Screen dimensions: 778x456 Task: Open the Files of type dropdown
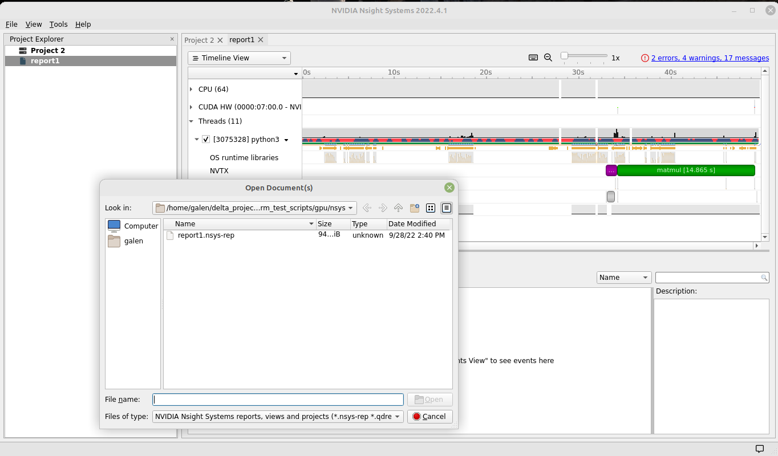(278, 417)
